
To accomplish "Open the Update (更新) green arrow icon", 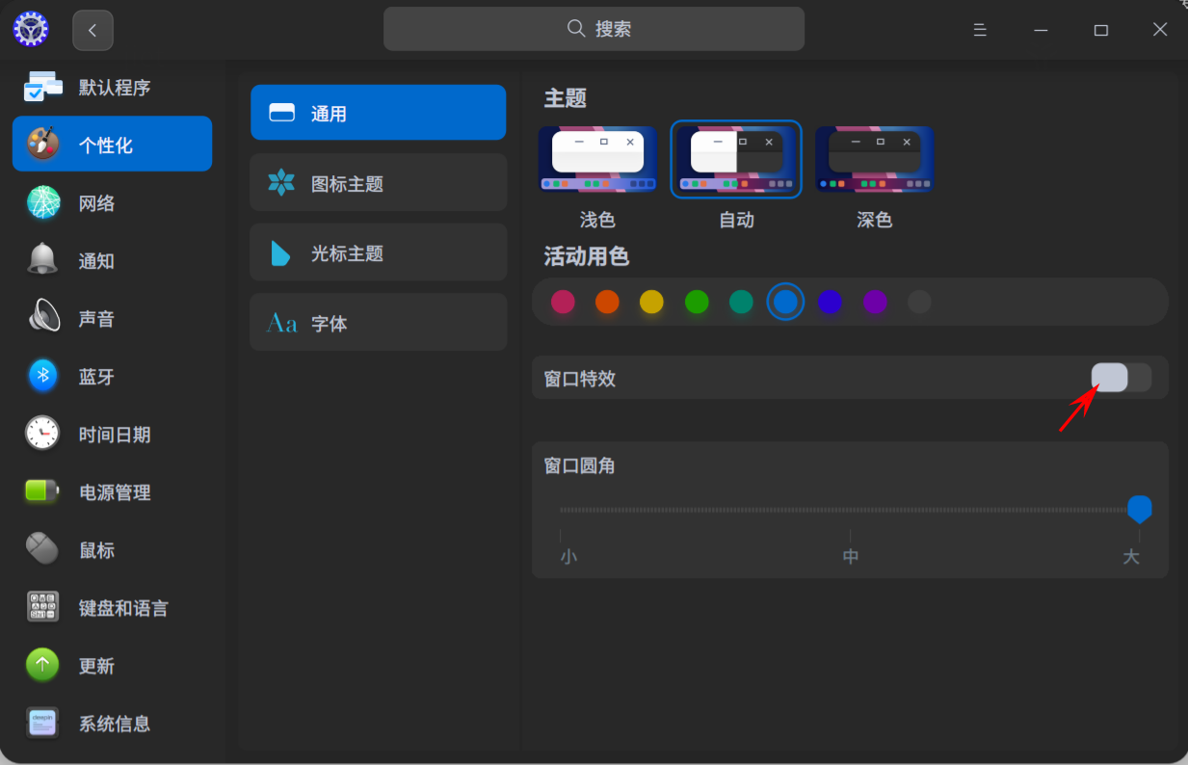I will point(43,665).
